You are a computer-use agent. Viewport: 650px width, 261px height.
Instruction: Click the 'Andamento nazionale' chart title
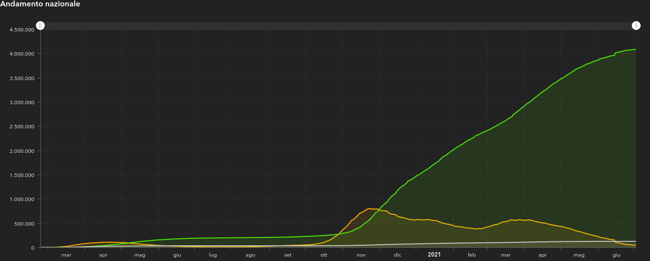coord(40,4)
